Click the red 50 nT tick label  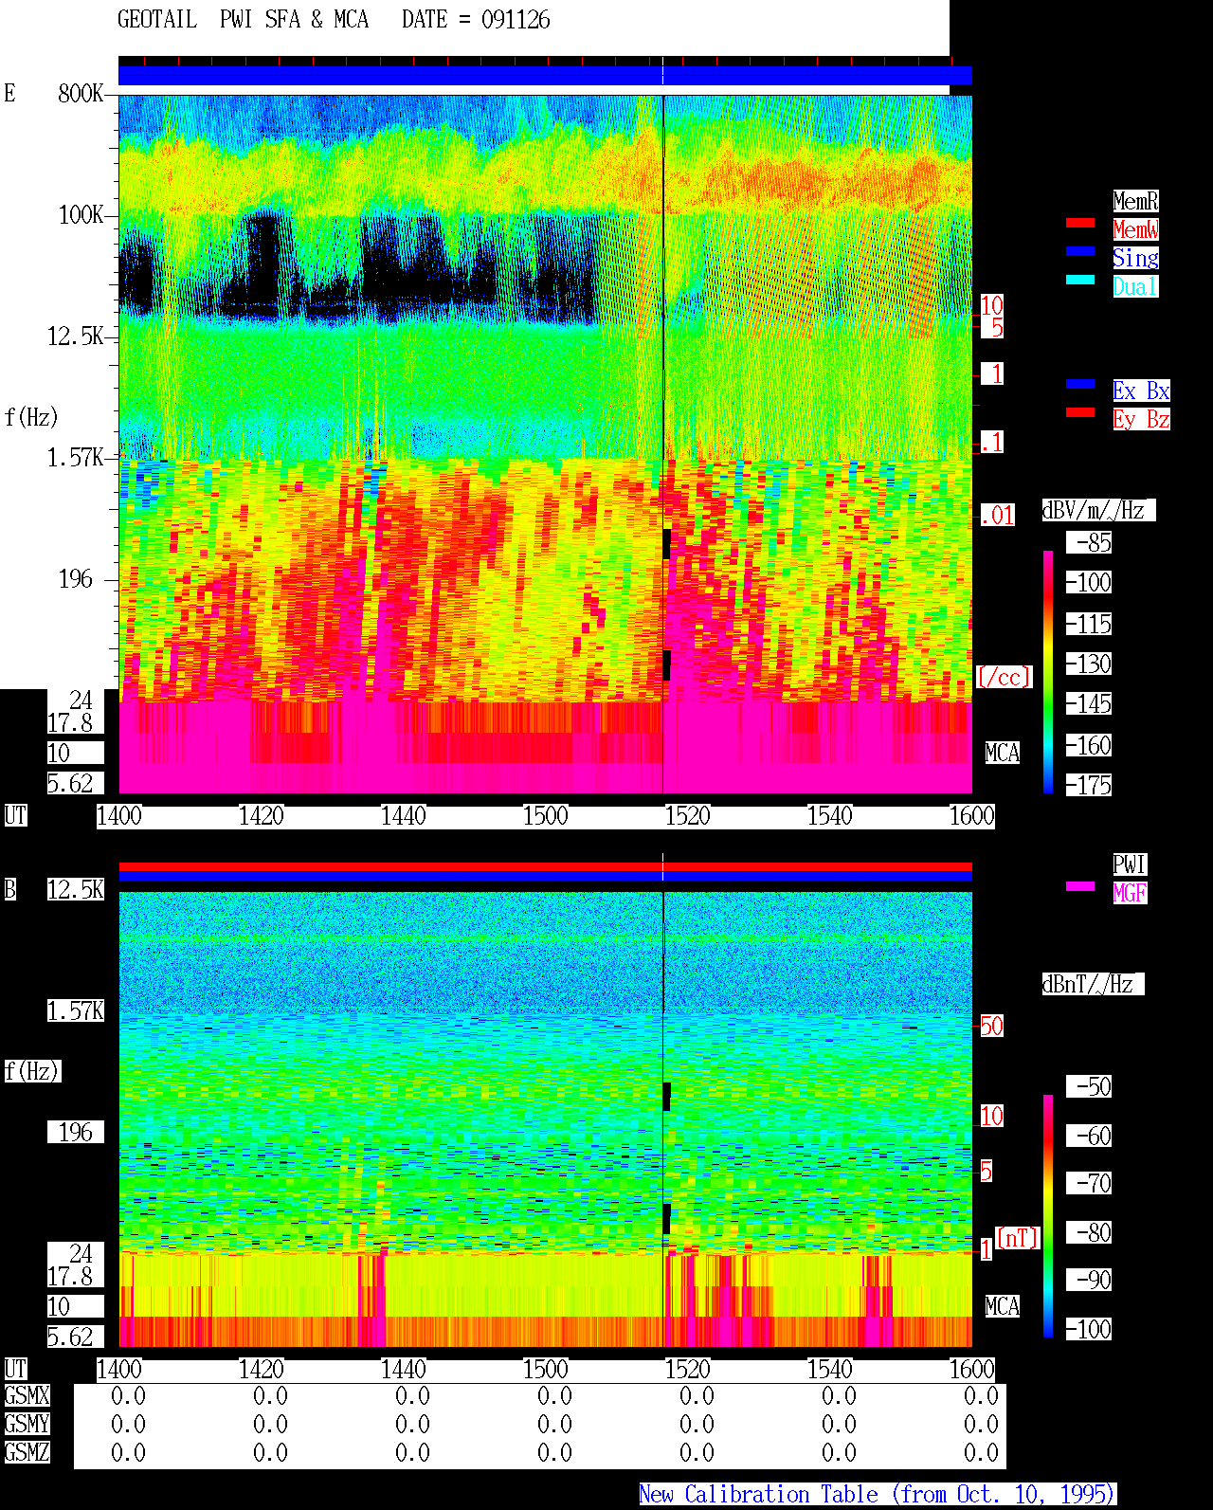point(991,1026)
